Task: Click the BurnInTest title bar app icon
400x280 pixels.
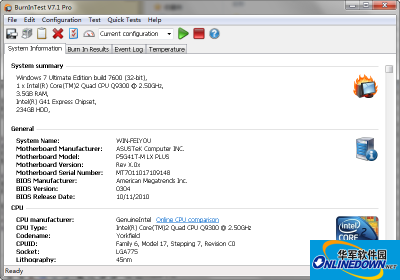Action: pyautogui.click(x=8, y=7)
